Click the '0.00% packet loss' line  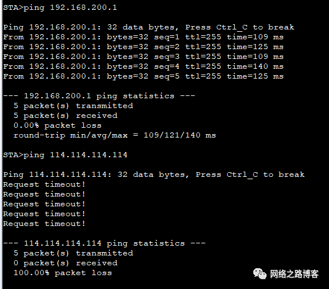[57, 125]
